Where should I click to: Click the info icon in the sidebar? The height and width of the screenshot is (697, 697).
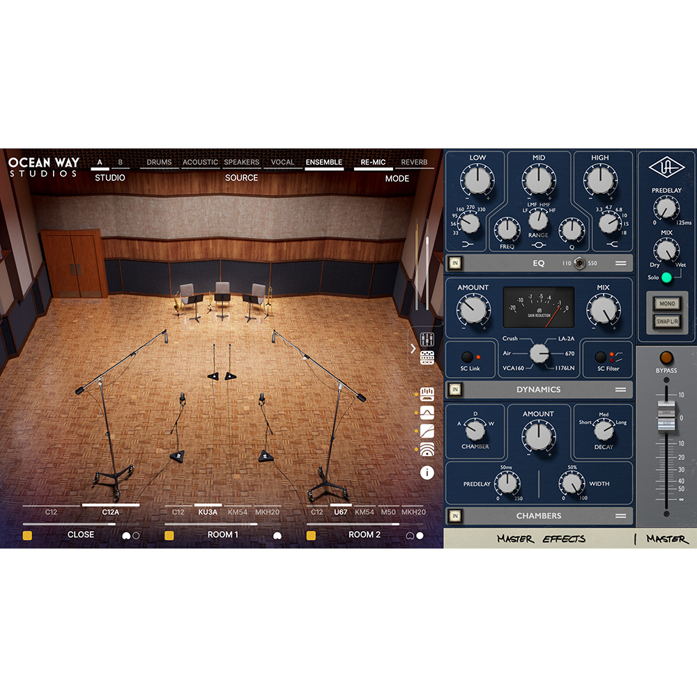click(427, 471)
